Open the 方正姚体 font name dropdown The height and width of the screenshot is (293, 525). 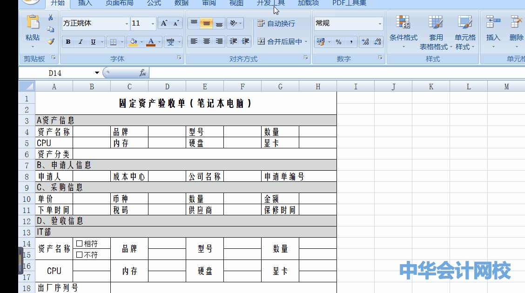point(127,24)
